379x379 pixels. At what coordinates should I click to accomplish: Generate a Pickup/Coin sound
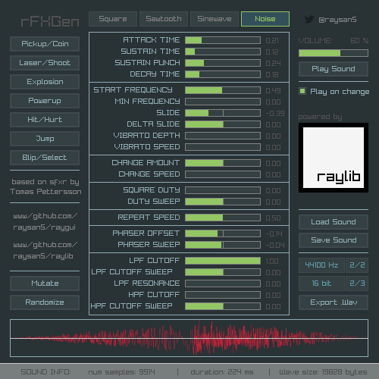(45, 44)
